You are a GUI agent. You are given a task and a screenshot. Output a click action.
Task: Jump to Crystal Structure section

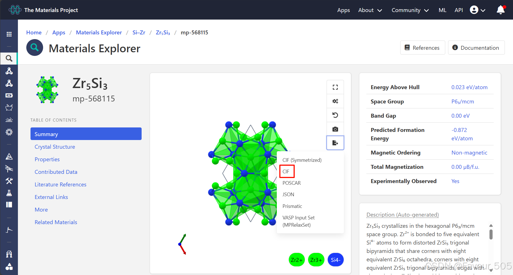point(55,147)
